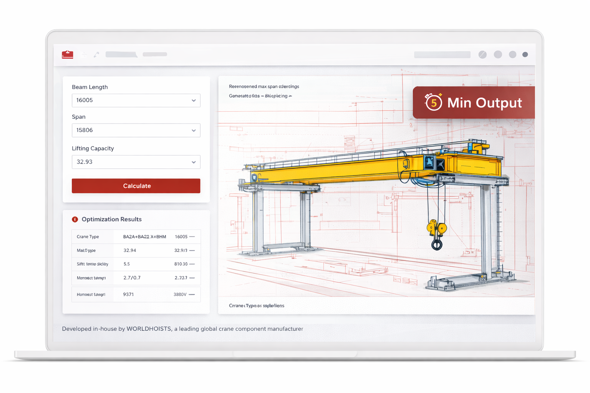Image resolution: width=590 pixels, height=393 pixels.
Task: Click the dash icon in the 32.94 row
Action: (192, 251)
